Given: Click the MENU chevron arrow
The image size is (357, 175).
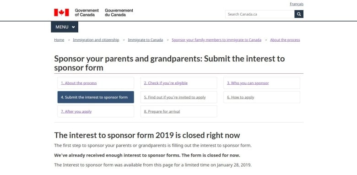Looking at the screenshot, I should 73,27.
